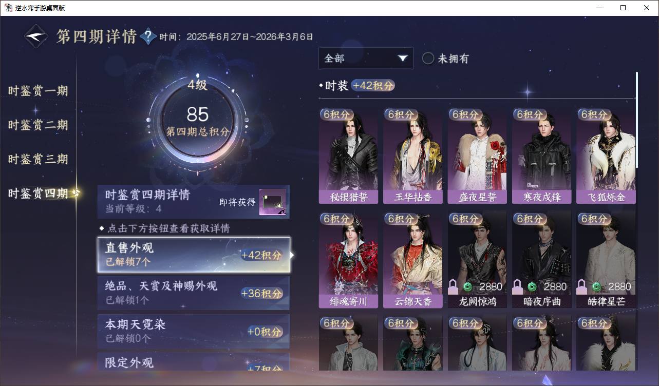Switch to 时鉴赏三期 tab

(38, 159)
